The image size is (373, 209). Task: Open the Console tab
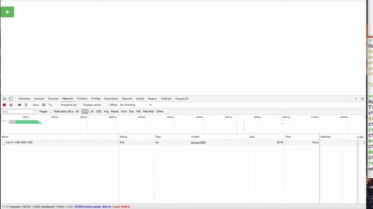39,99
